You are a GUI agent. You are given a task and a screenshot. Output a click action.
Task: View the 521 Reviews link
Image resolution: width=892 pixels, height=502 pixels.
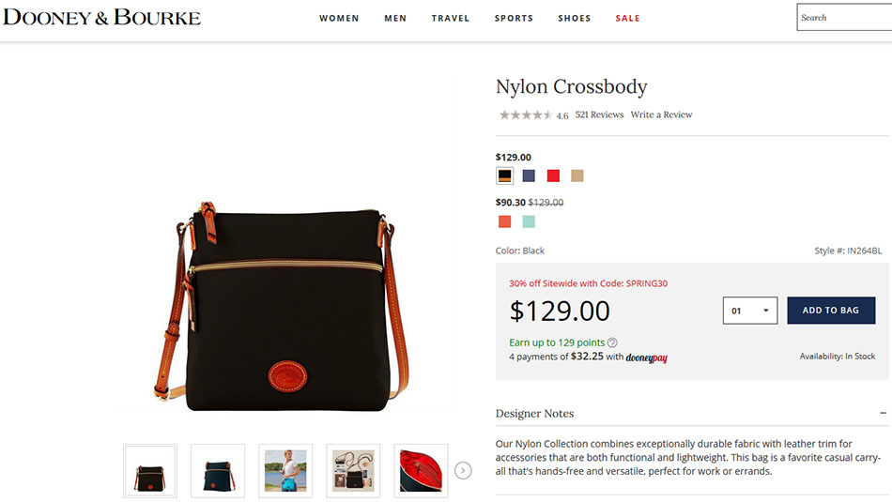599,114
